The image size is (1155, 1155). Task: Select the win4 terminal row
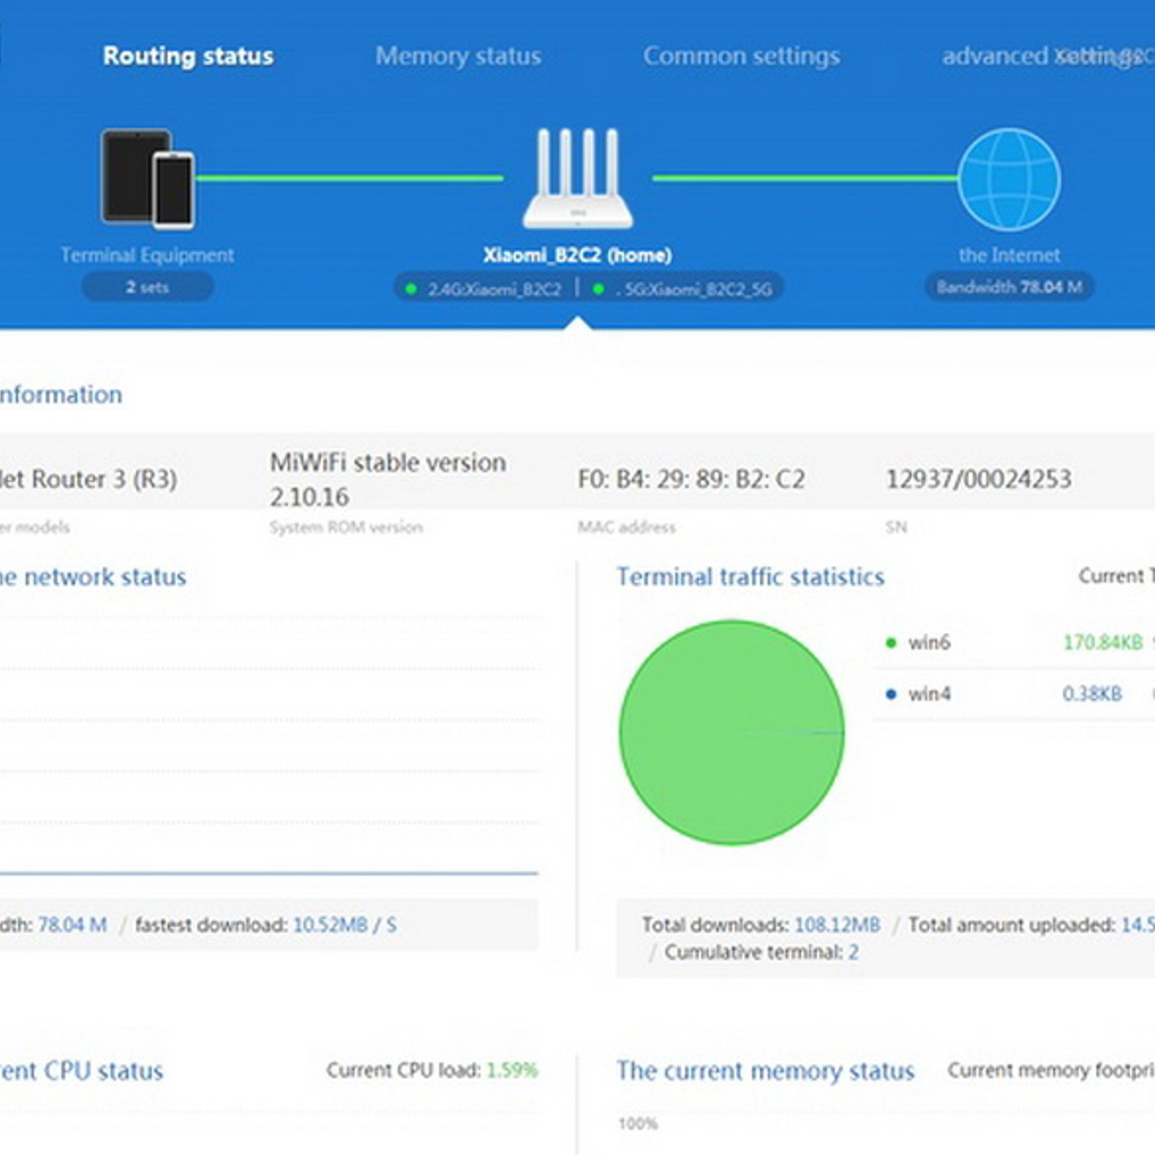point(1014,694)
